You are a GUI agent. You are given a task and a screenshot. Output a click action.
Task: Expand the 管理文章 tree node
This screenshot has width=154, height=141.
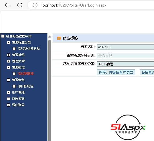tap(9, 61)
